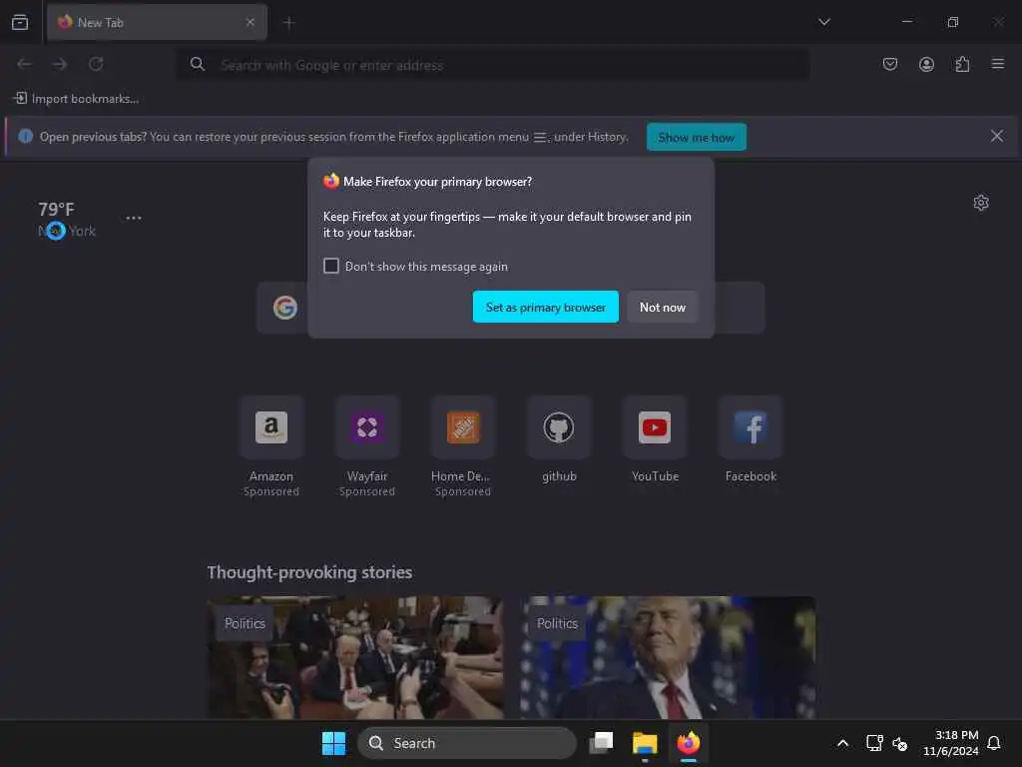Click the magnifier icon in address bar
This screenshot has height=767, width=1022.
pyautogui.click(x=197, y=64)
